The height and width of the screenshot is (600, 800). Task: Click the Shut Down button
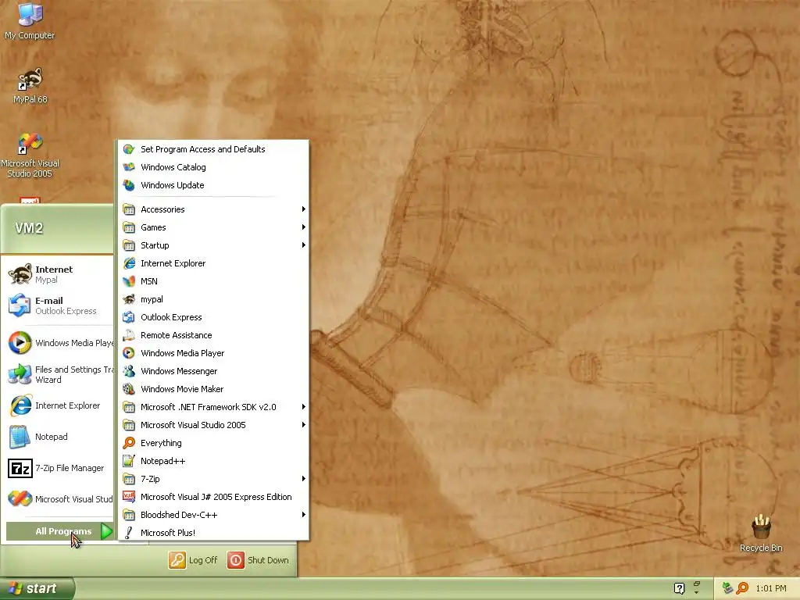tap(258, 560)
